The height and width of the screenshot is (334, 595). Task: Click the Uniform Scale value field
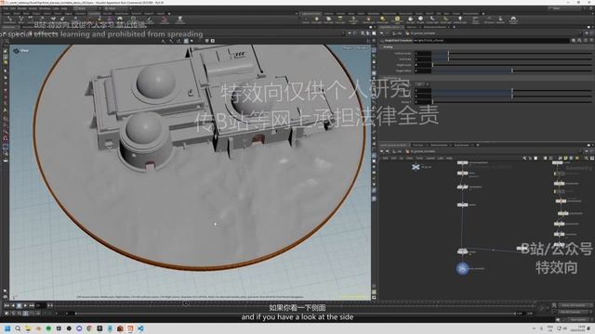pos(423,54)
